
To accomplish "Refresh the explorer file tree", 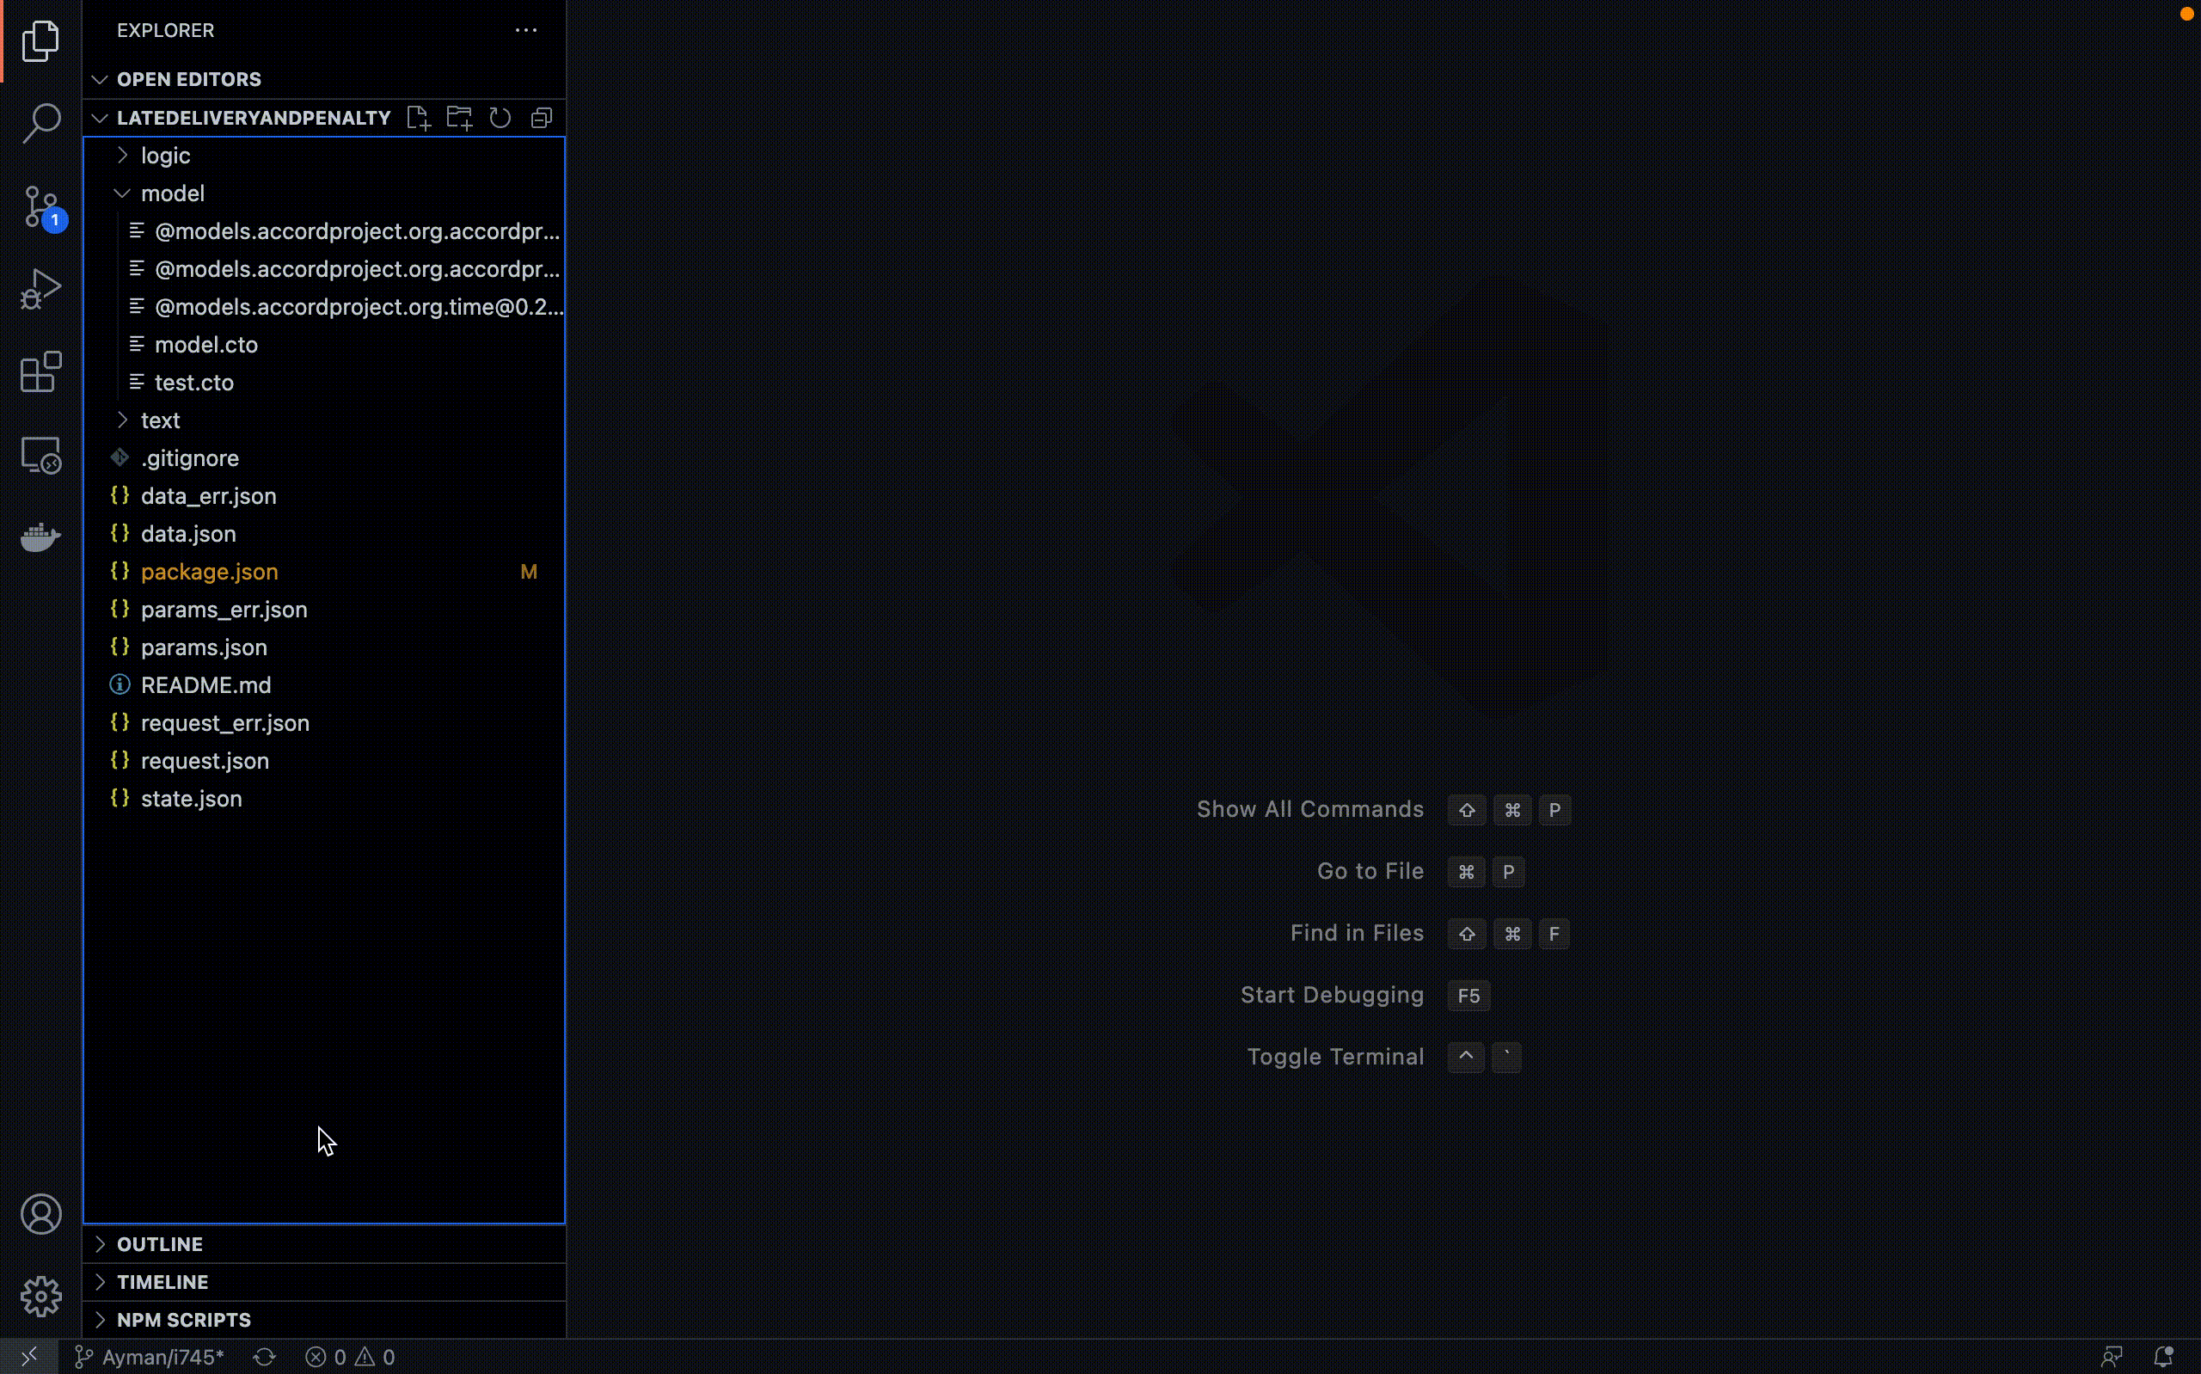I will (x=500, y=118).
